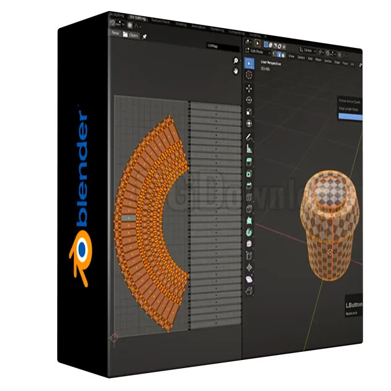This screenshot has width=391, height=391.
Task: Open the Face menu
Action: click(345, 63)
